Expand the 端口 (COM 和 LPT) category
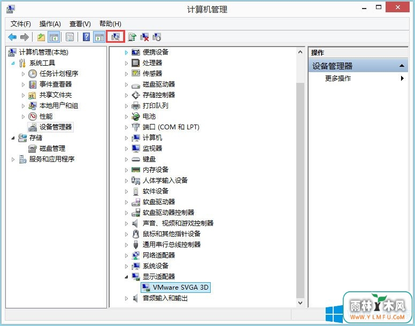 [x=126, y=127]
